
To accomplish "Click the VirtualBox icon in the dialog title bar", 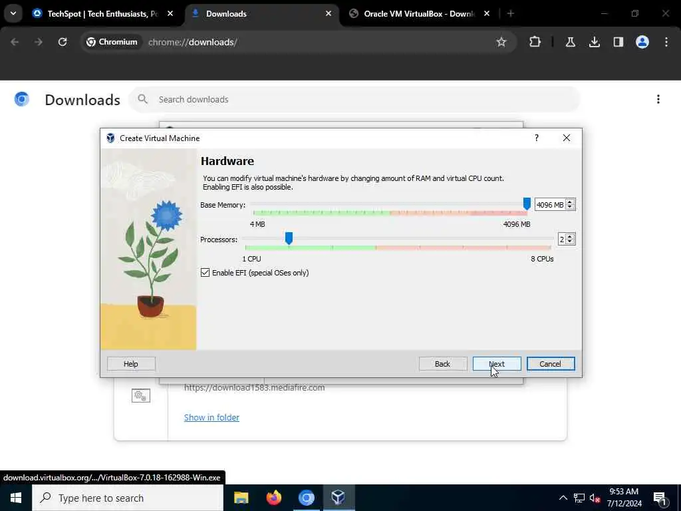I will tap(110, 138).
